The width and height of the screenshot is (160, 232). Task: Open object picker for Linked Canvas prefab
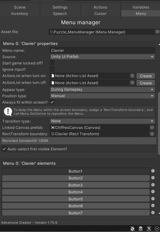(x=152, y=128)
